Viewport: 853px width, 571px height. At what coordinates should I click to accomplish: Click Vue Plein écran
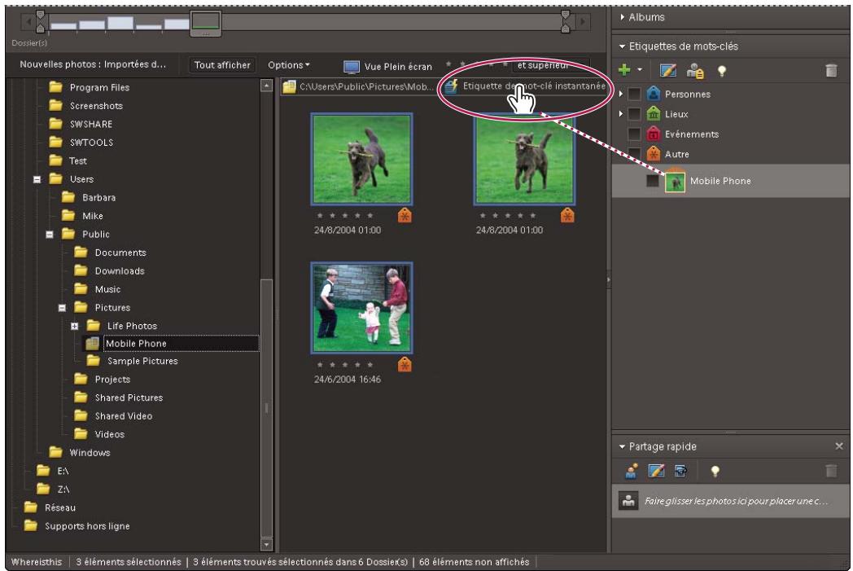(398, 67)
